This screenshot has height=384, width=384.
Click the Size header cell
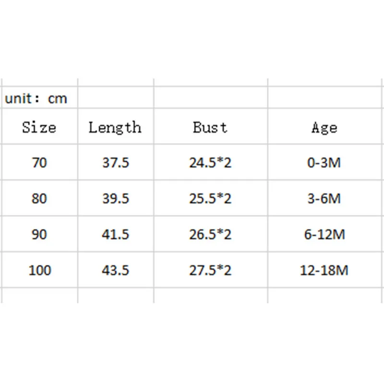[x=40, y=126]
